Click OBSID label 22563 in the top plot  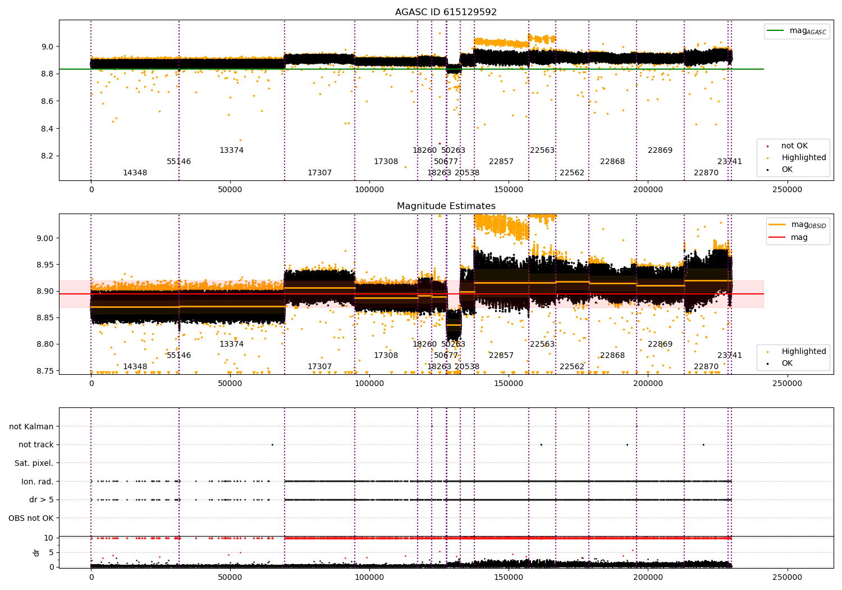(x=542, y=151)
